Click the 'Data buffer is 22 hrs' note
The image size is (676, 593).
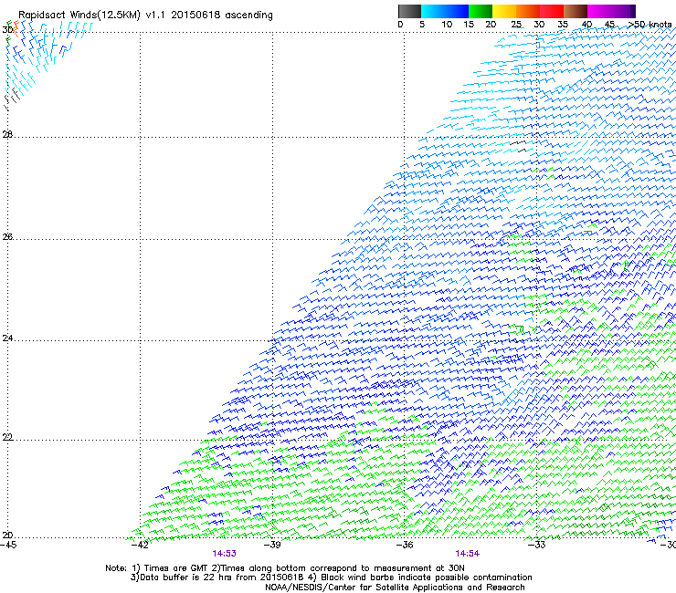tap(331, 577)
